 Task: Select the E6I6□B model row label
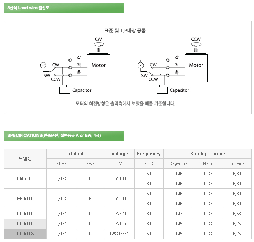click(x=25, y=214)
